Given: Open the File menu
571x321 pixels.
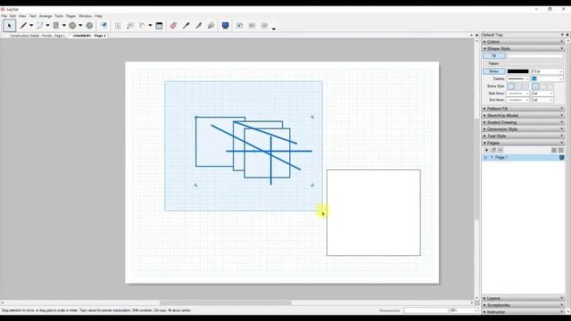Looking at the screenshot, I should point(4,16).
